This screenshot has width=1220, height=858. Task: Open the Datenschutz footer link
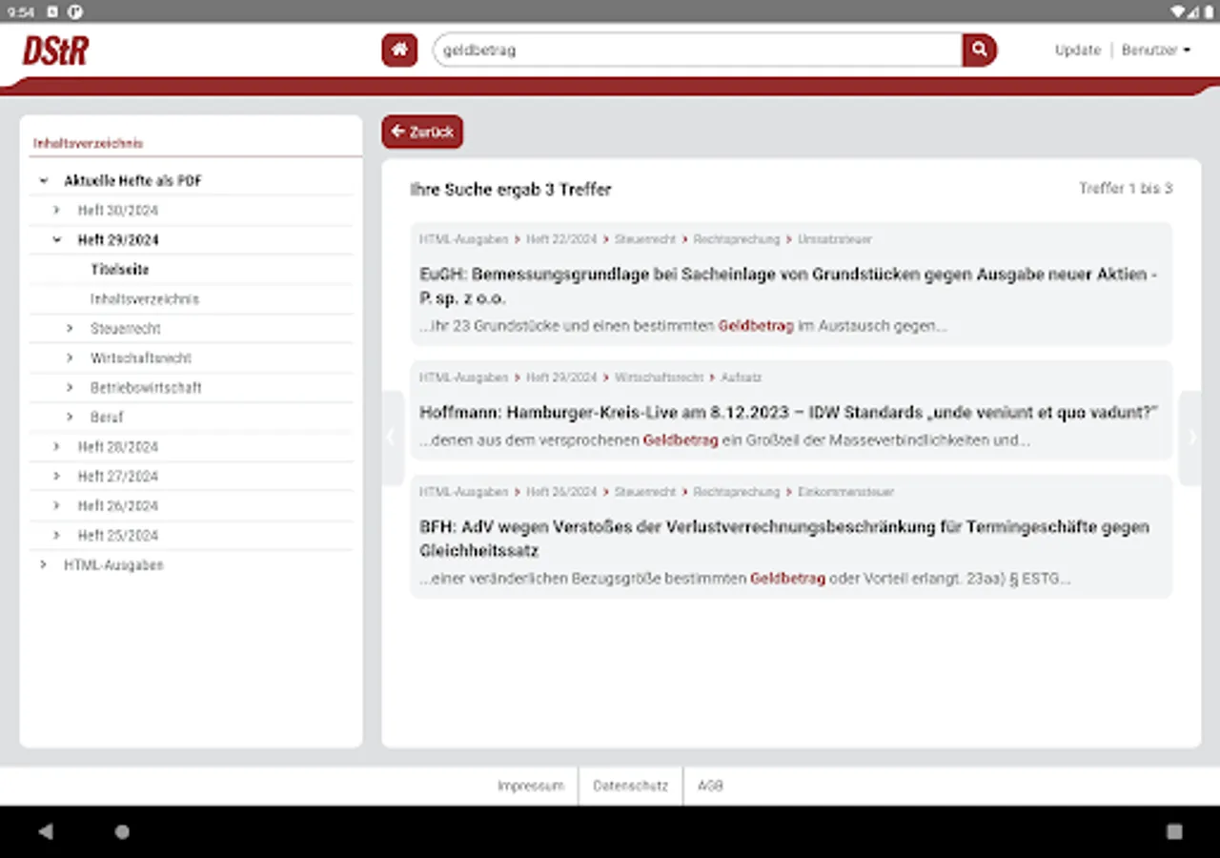[628, 786]
